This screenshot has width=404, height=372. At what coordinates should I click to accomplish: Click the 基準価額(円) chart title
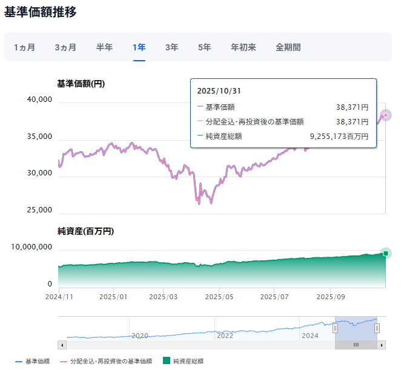click(81, 84)
